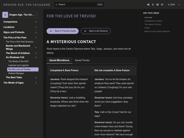Jump to The Jewel of Antiva section
This screenshot has width=184, height=138.
tap(152, 25)
